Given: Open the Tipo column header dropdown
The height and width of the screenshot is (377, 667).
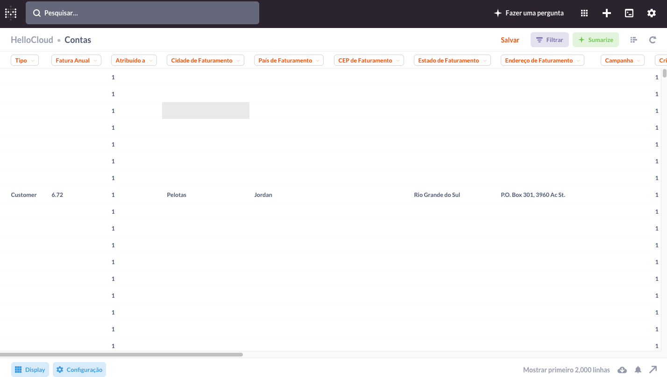Looking at the screenshot, I should coord(25,60).
